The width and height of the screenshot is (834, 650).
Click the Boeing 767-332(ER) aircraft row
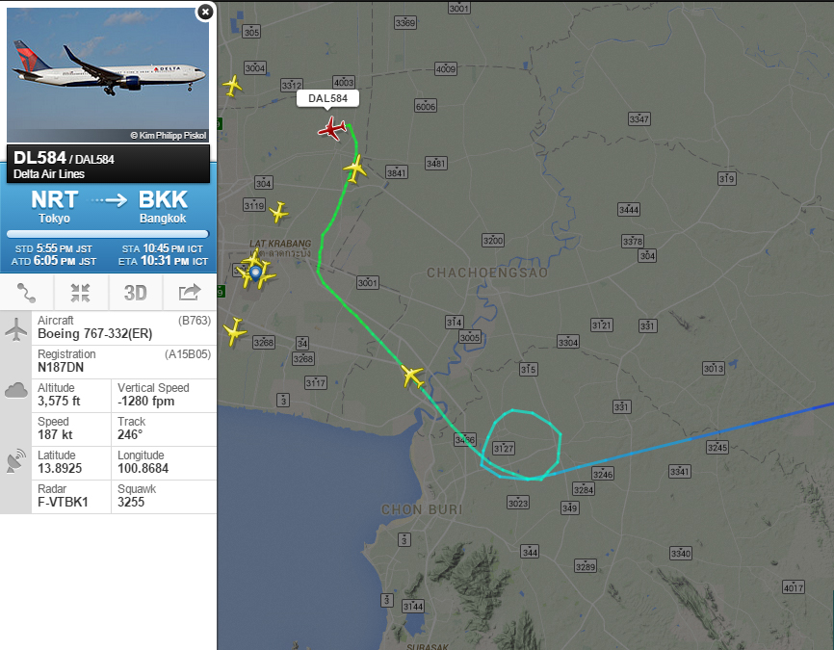coord(124,327)
